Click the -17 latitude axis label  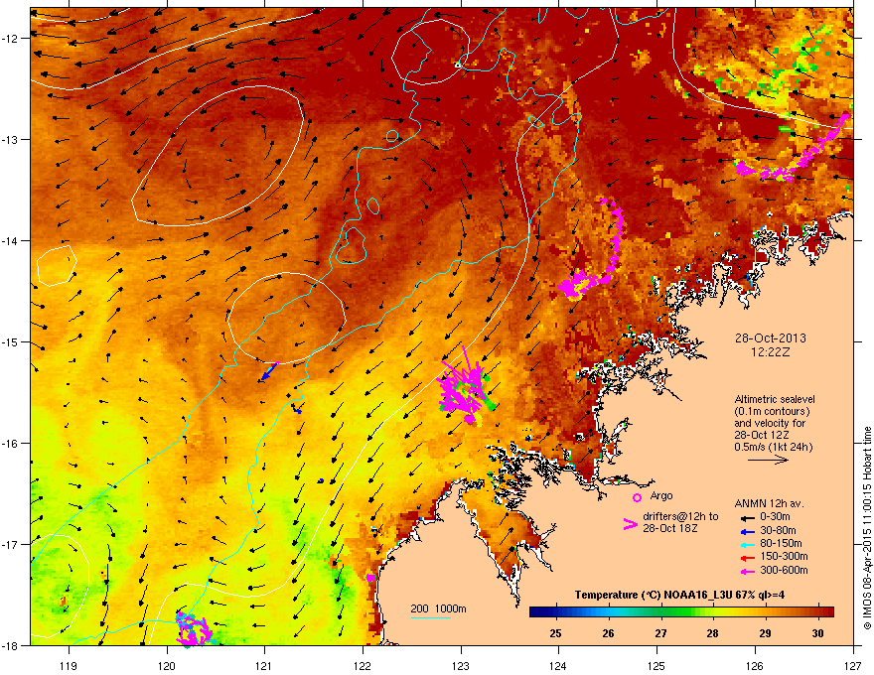(10, 544)
